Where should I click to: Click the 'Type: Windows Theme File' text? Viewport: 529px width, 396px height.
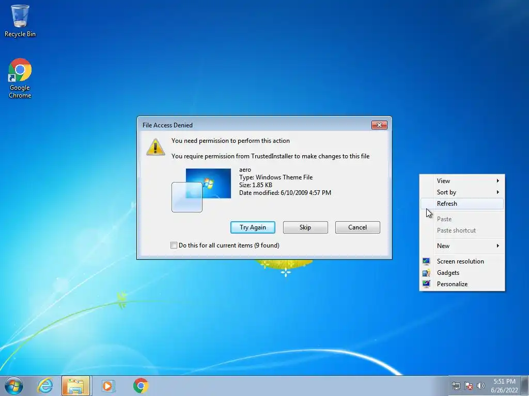pyautogui.click(x=276, y=177)
